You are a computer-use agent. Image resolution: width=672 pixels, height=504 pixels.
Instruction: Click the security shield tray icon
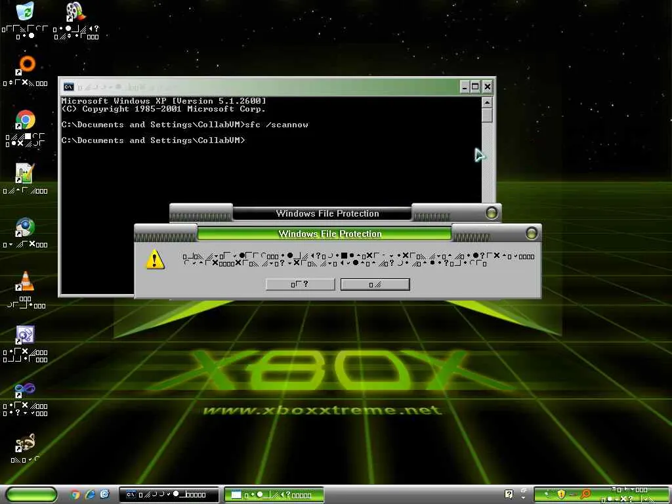pos(562,494)
